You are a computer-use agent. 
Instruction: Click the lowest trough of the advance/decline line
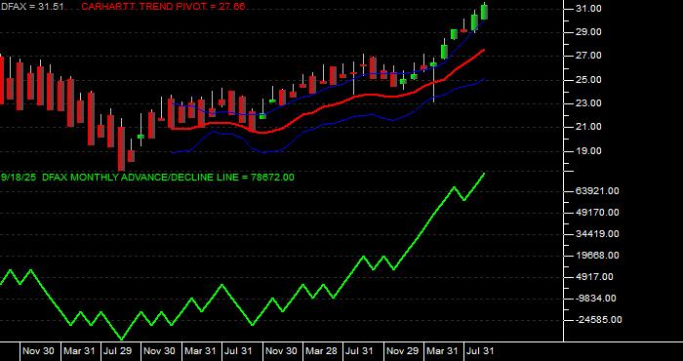[x=122, y=339]
